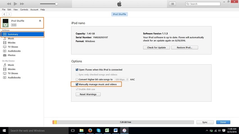
Task: Open the 128 kbps bit rate dropdown
Action: tap(121, 80)
